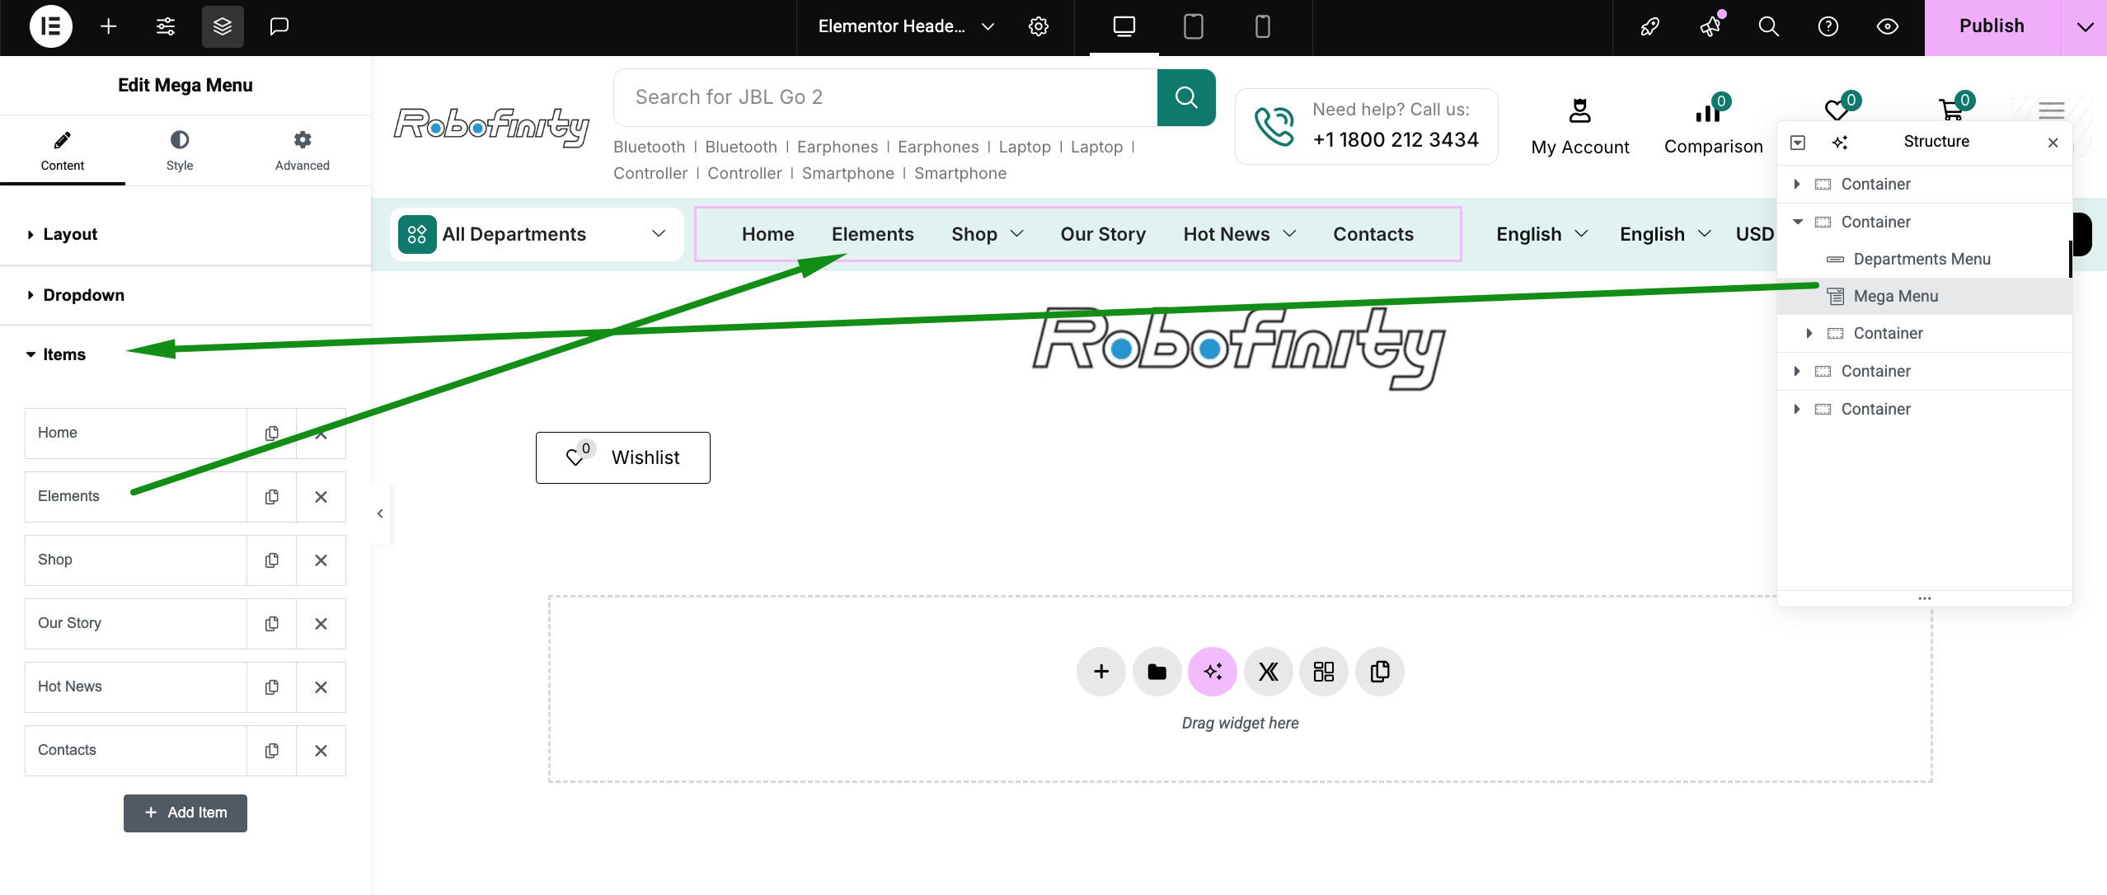2107x895 pixels.
Task: Remove the Elements menu item
Action: point(321,497)
